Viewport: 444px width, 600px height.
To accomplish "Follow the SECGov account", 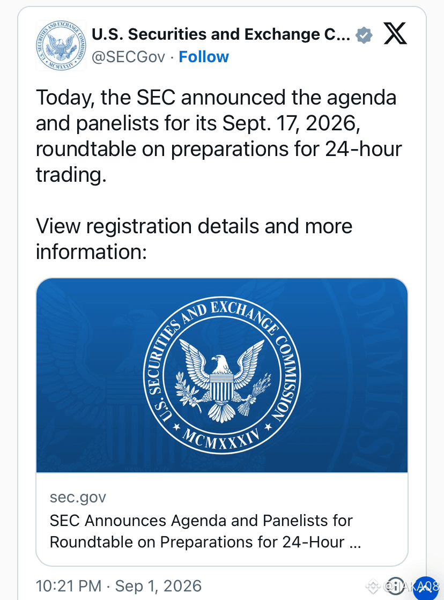I will (204, 57).
